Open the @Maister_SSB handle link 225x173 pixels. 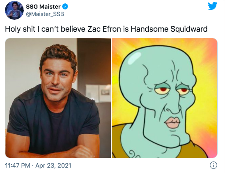point(45,14)
